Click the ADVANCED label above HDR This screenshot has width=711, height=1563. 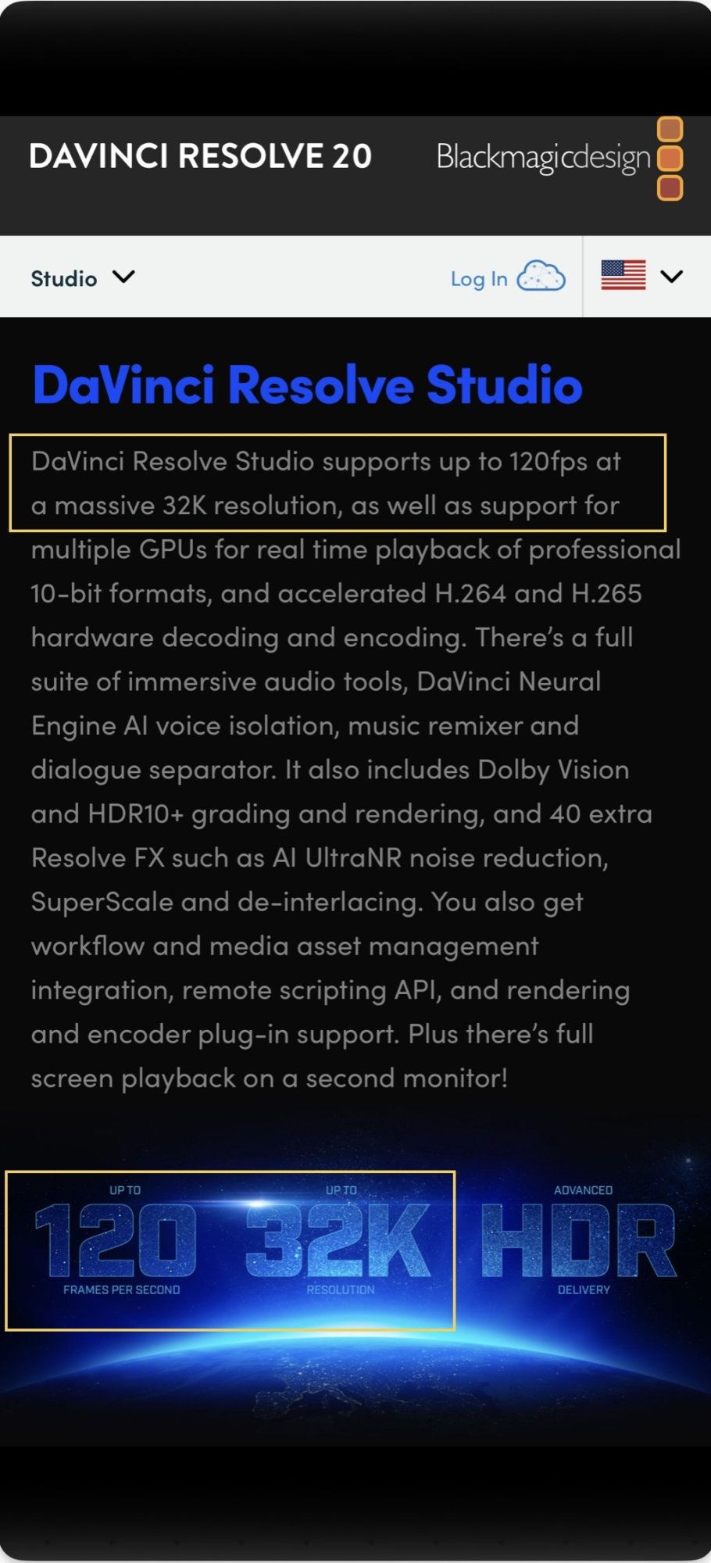583,1190
